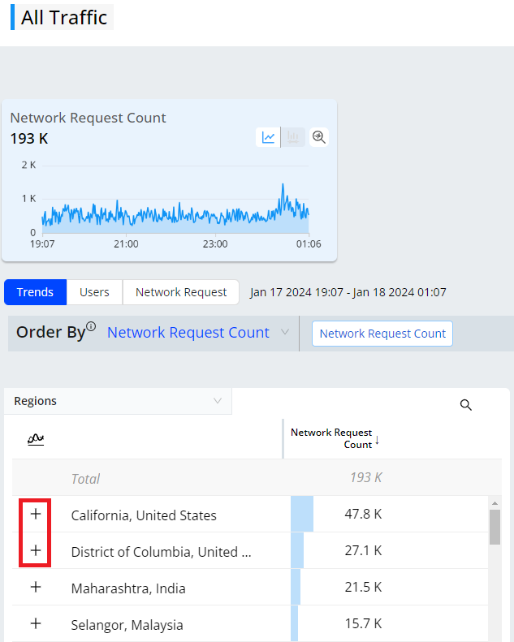Switch to the Users tab
Viewport: 514px width, 642px height.
(x=94, y=292)
